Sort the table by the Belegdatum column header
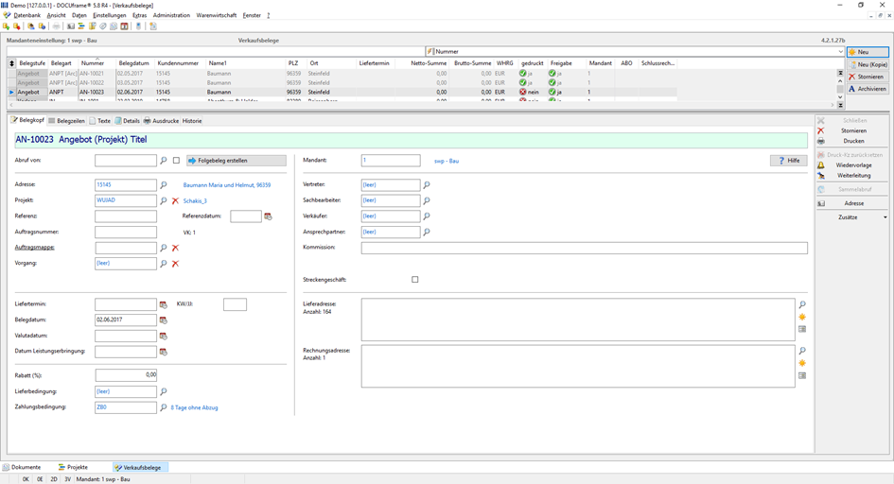This screenshot has width=894, height=484. [134, 63]
